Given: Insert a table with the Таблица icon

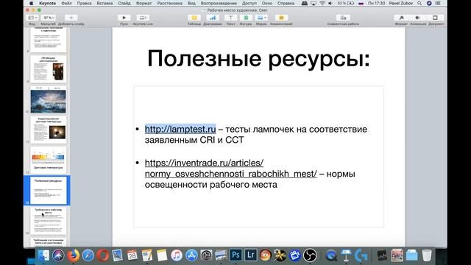Looking at the screenshot, I should [194, 18].
